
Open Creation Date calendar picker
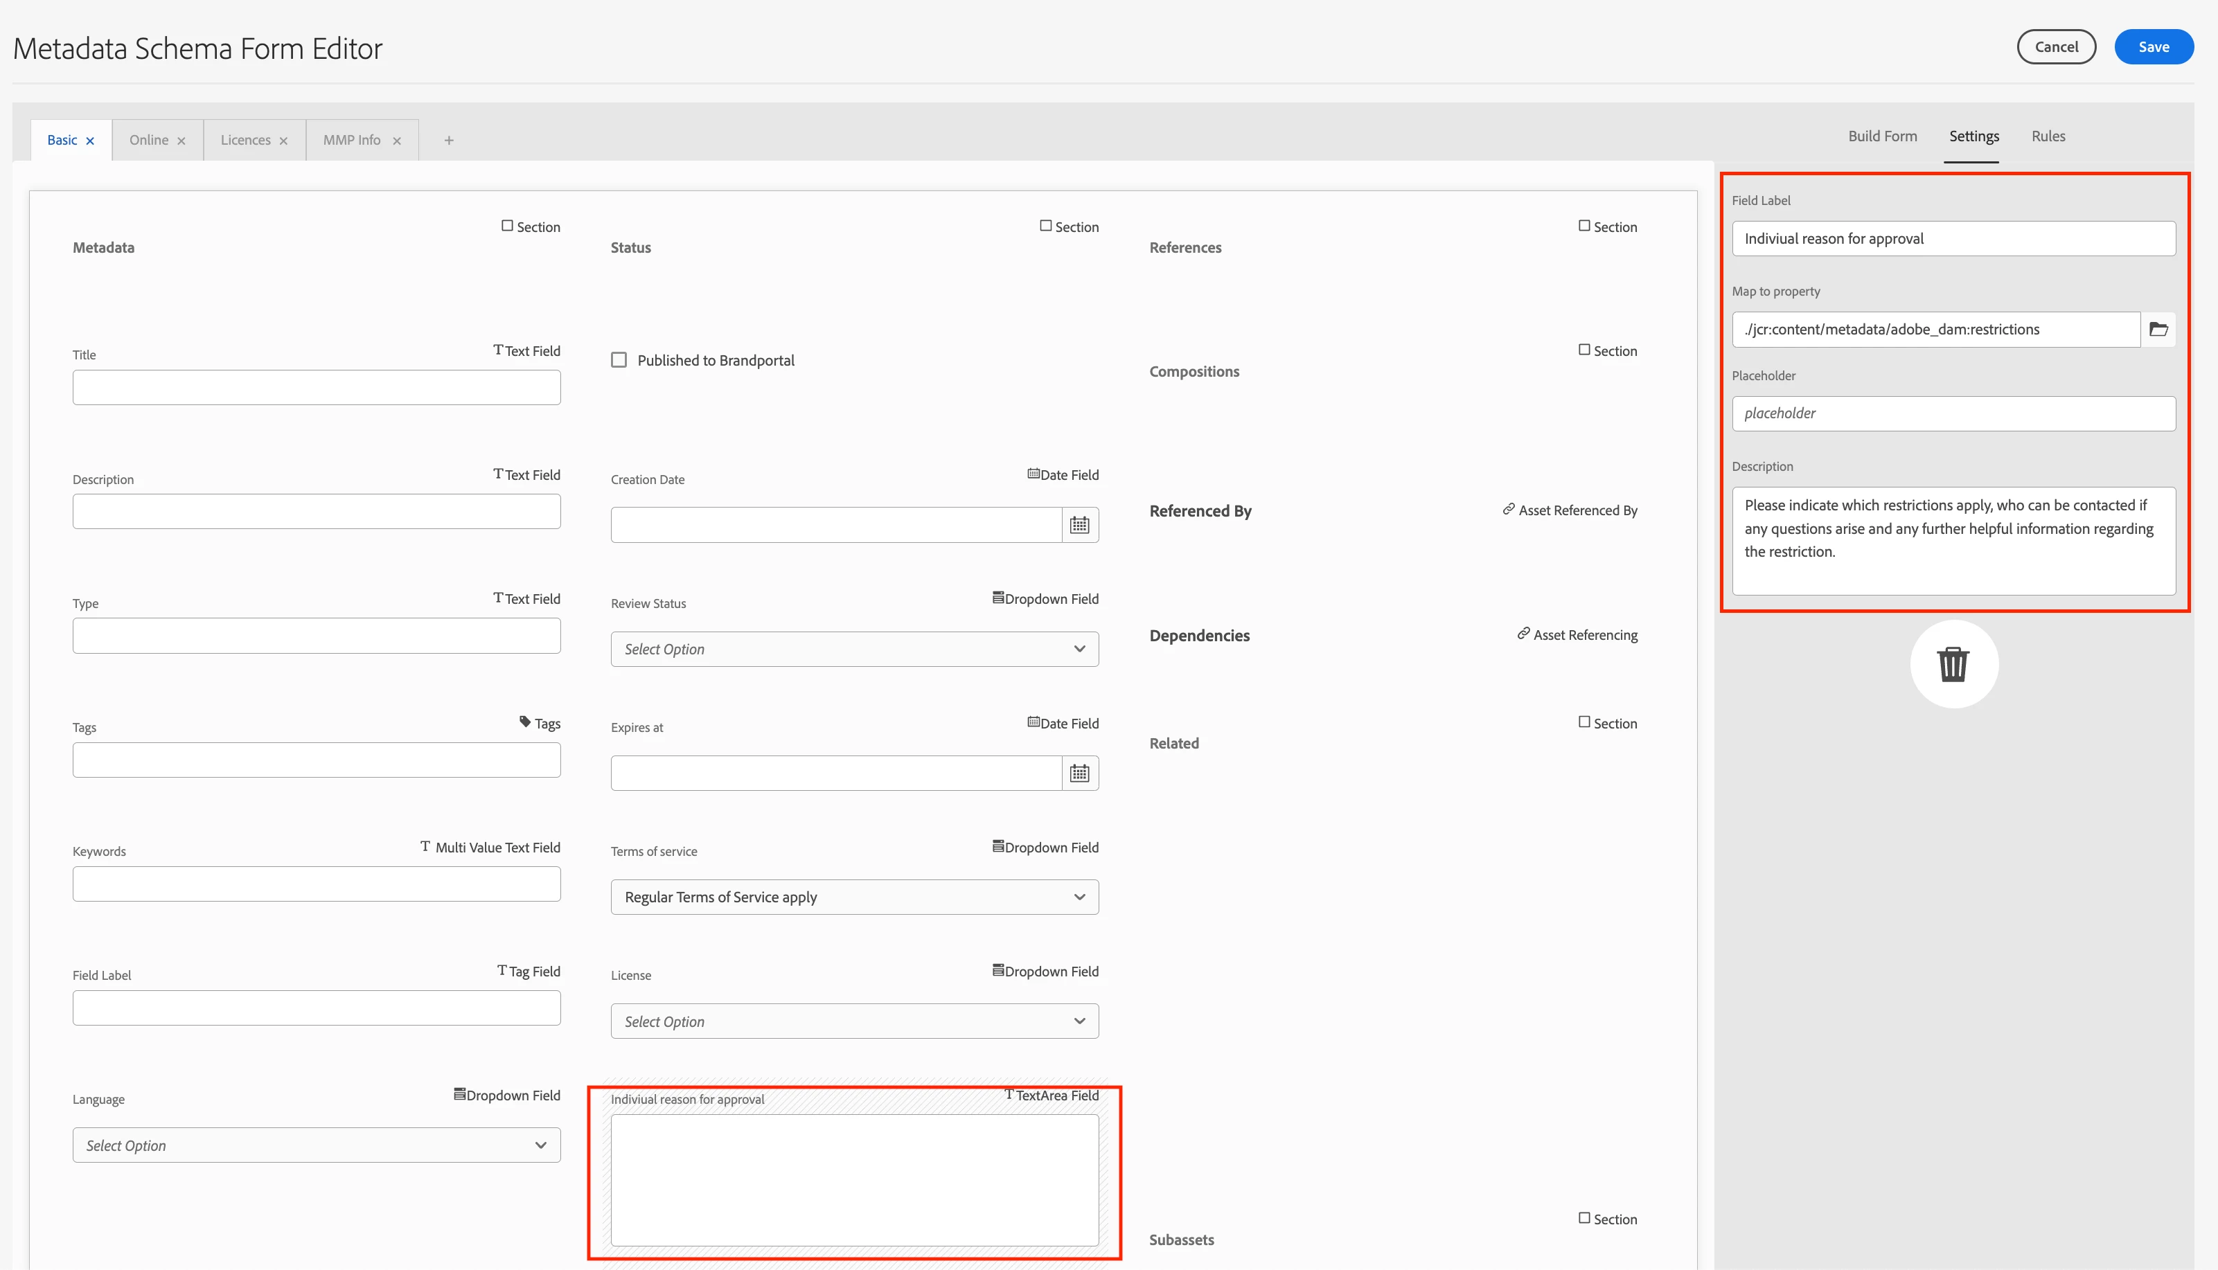[1079, 525]
